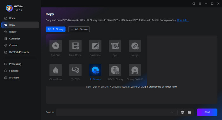Open the folder browse icon beside Save to

coord(189,112)
